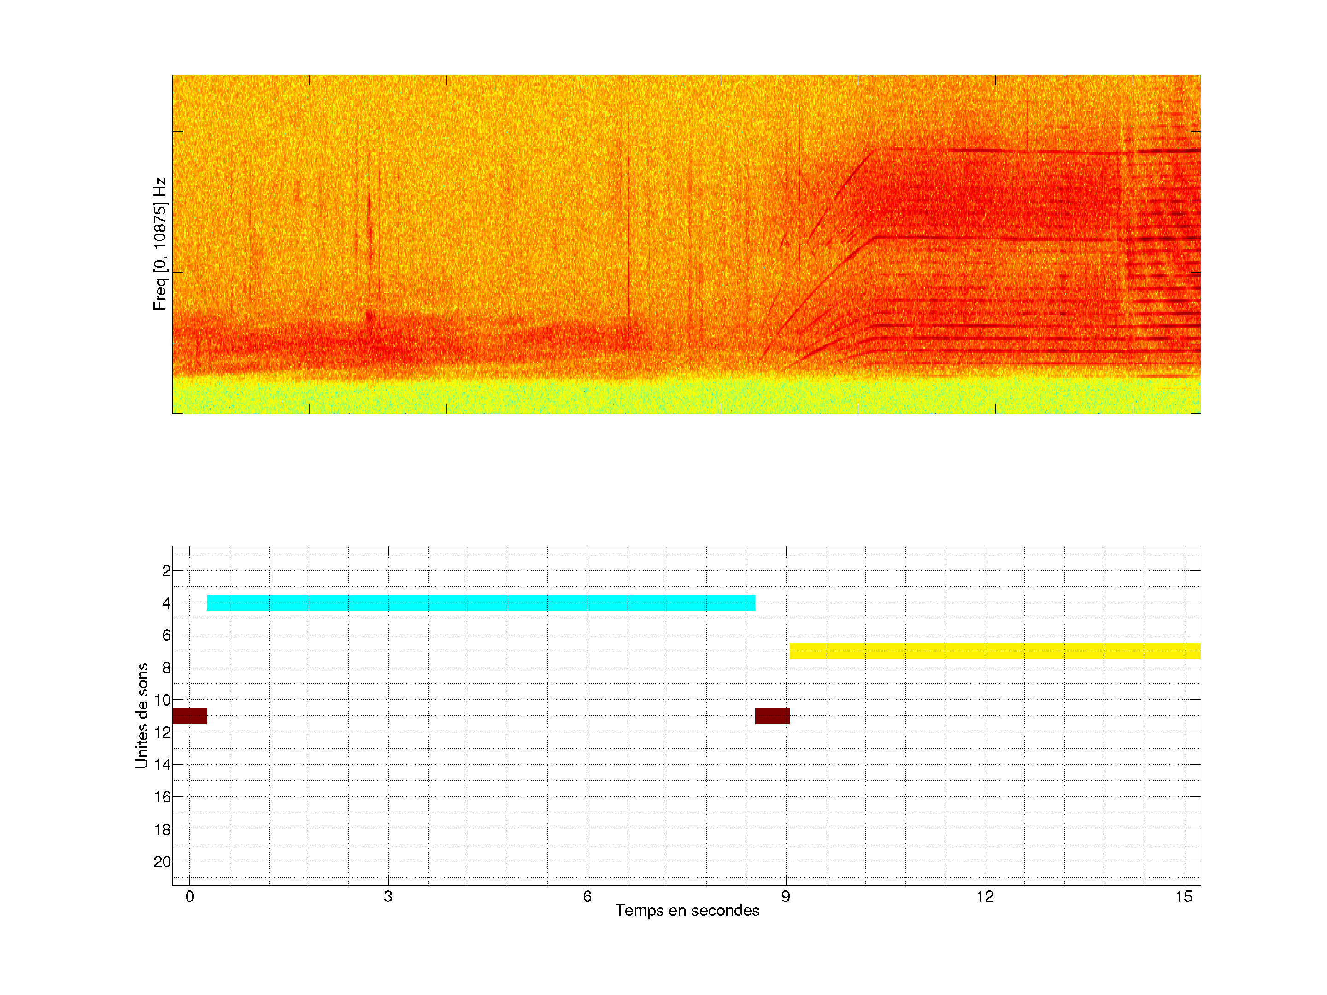Click the dark red segment at time zero
The image size is (1327, 995).
189,715
